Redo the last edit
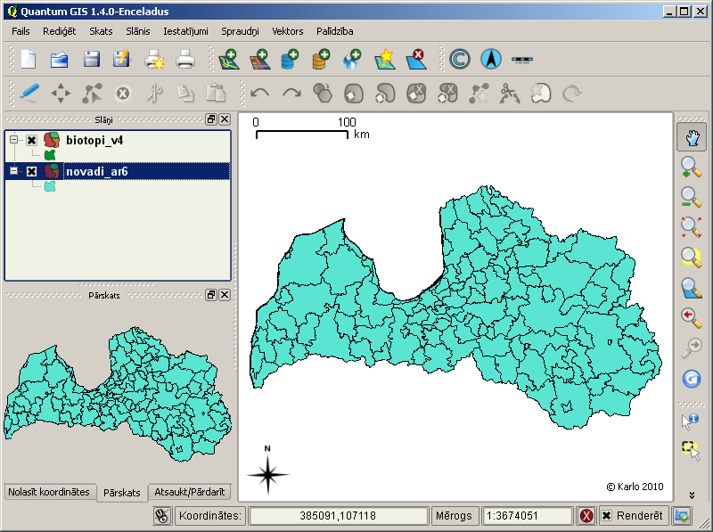The image size is (713, 532). (x=291, y=94)
